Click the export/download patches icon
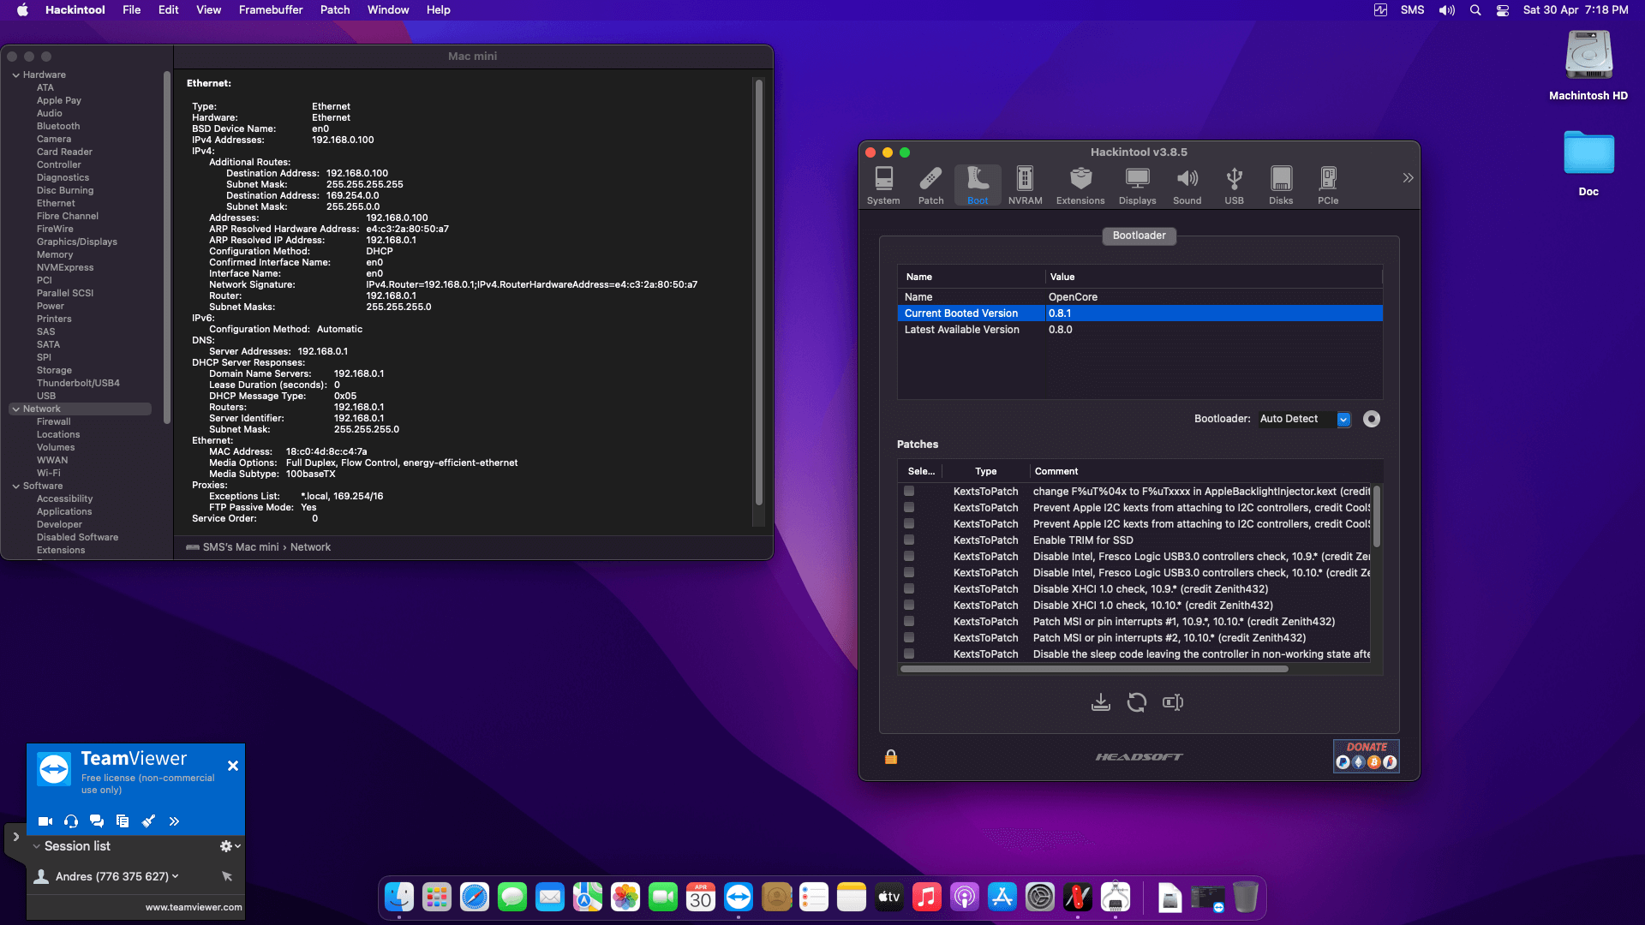 click(x=1102, y=701)
